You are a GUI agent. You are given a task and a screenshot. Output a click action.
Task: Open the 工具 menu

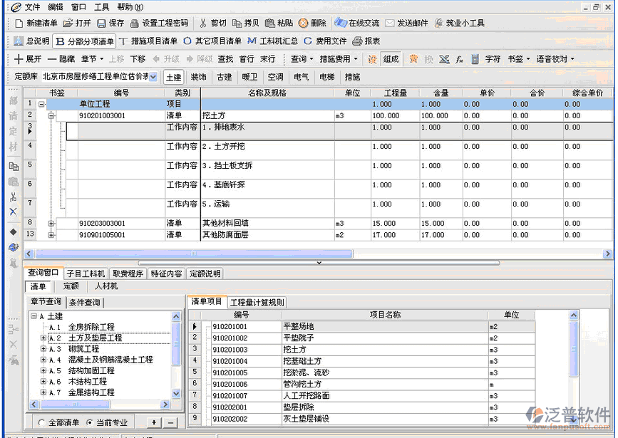tap(101, 7)
